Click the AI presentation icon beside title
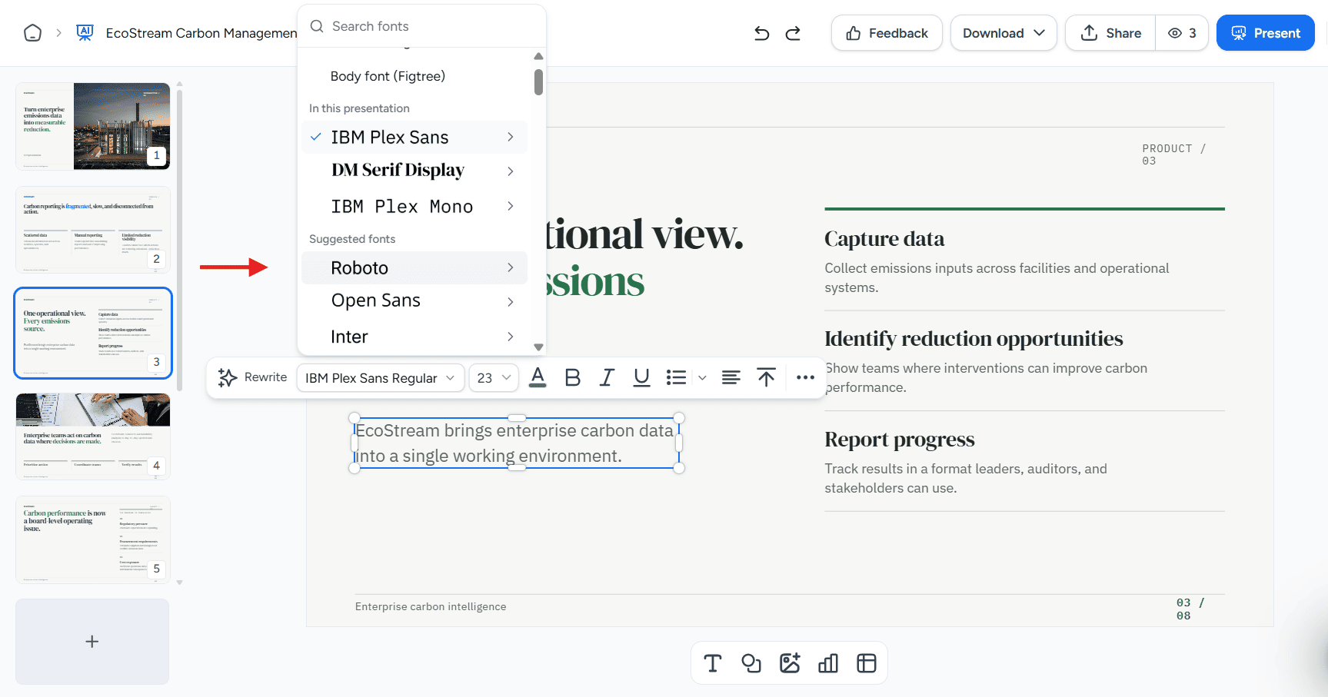 pos(85,33)
